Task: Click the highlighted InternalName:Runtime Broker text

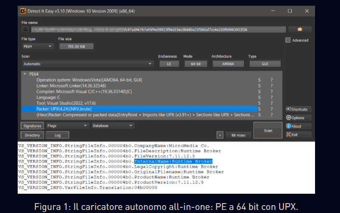Action: [x=173, y=161]
